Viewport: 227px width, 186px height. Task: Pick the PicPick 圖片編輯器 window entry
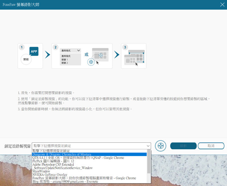pyautogui.click(x=89, y=161)
